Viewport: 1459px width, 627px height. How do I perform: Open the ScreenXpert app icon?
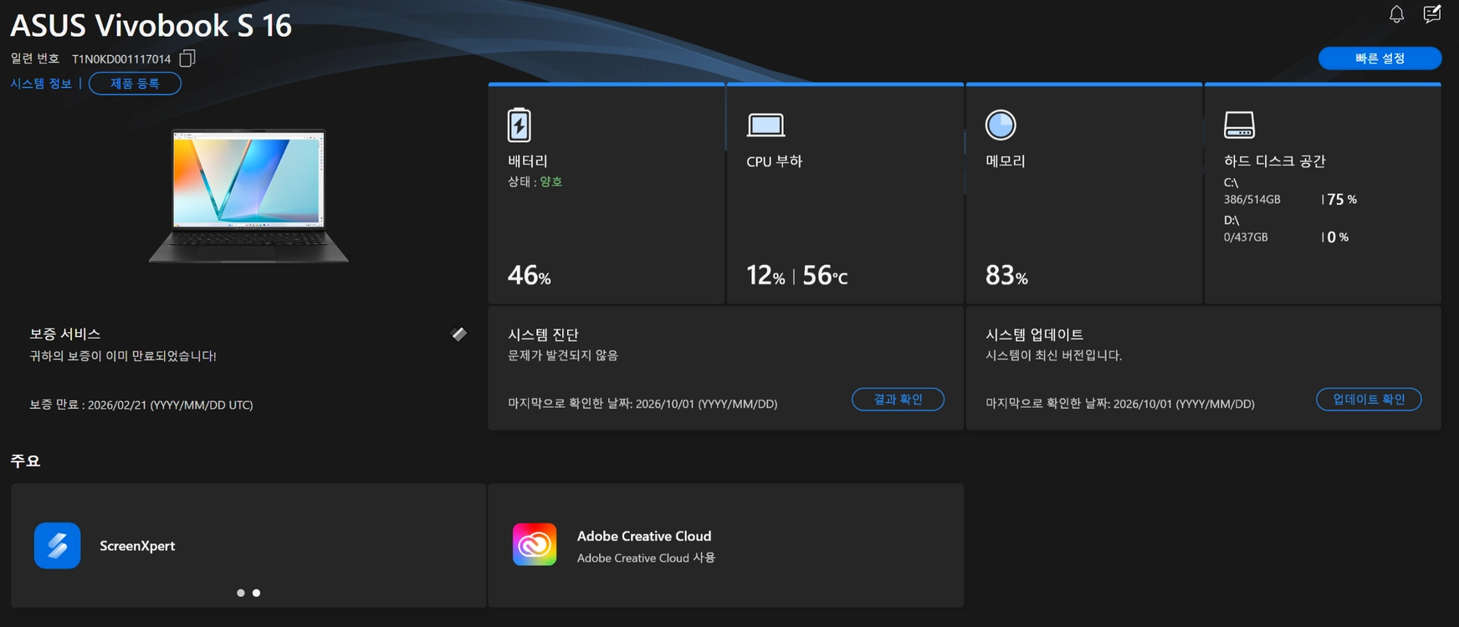click(x=58, y=546)
